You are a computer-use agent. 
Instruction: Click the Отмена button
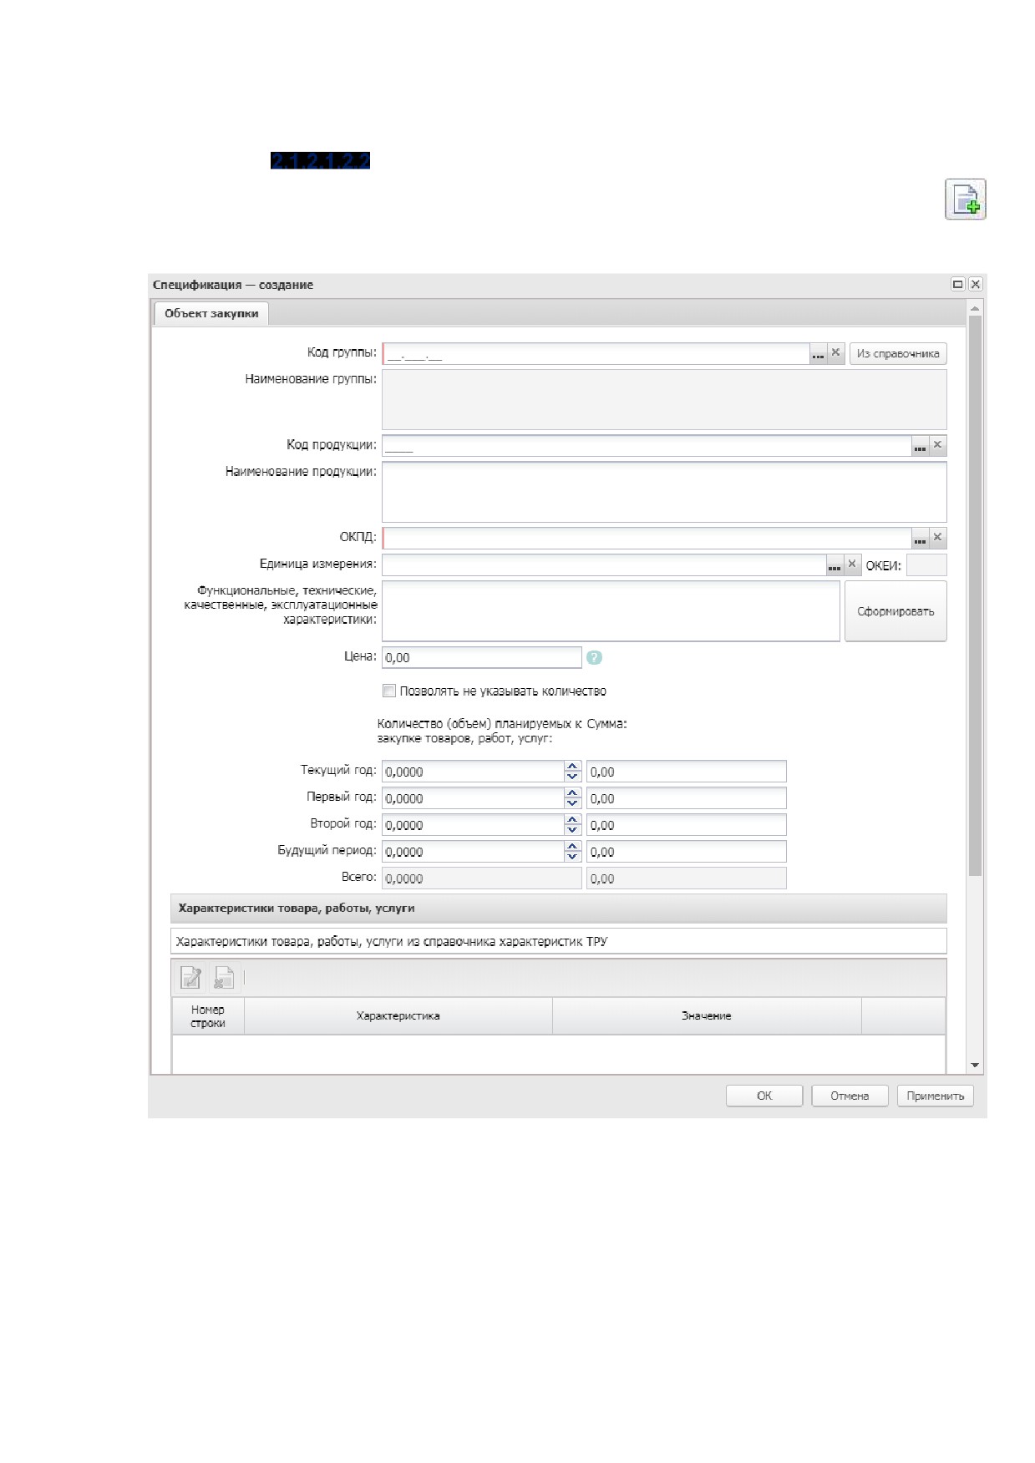click(850, 1096)
